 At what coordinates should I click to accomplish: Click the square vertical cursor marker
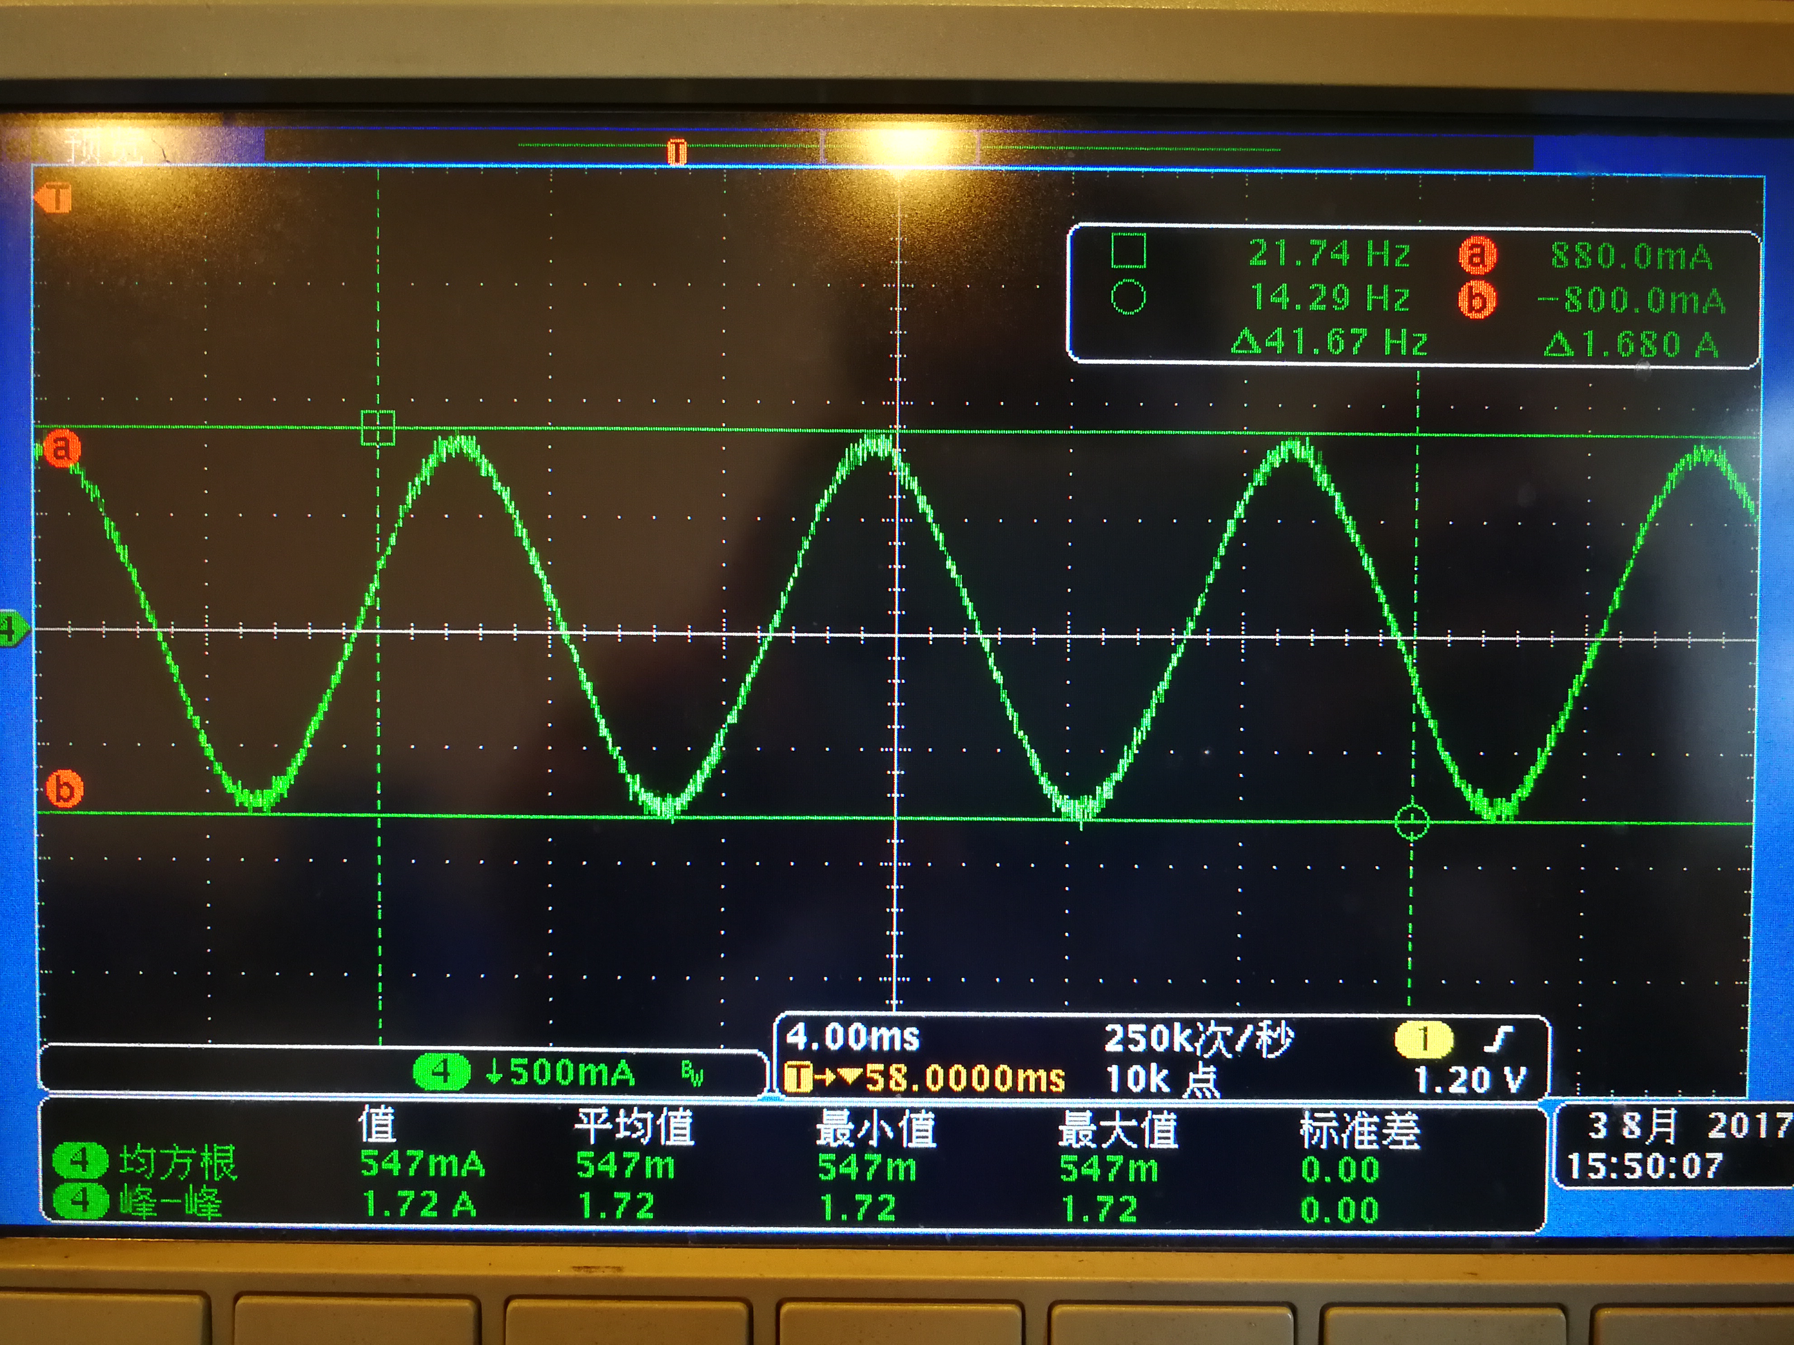click(378, 428)
